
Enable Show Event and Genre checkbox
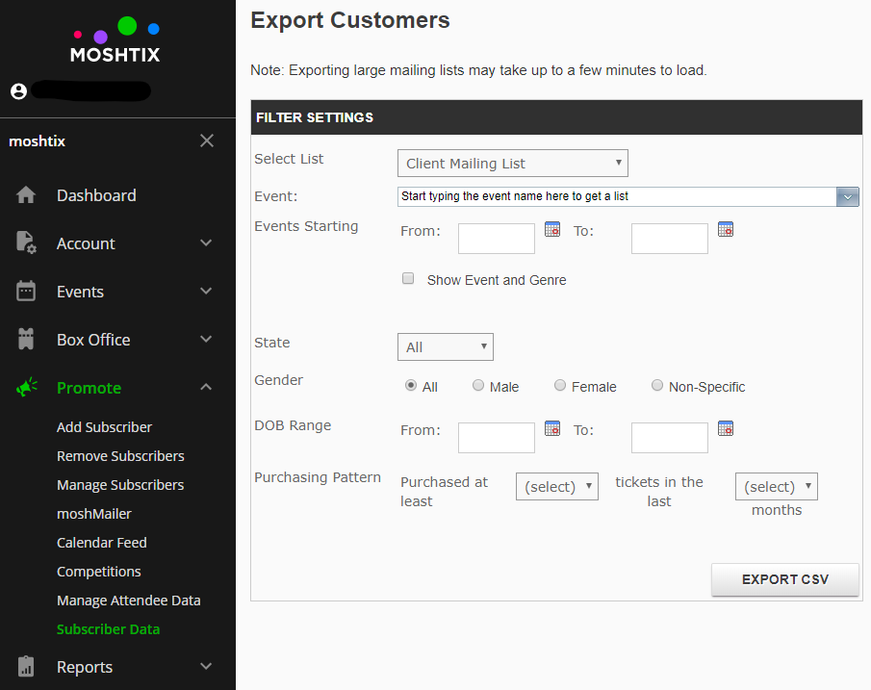pos(408,278)
